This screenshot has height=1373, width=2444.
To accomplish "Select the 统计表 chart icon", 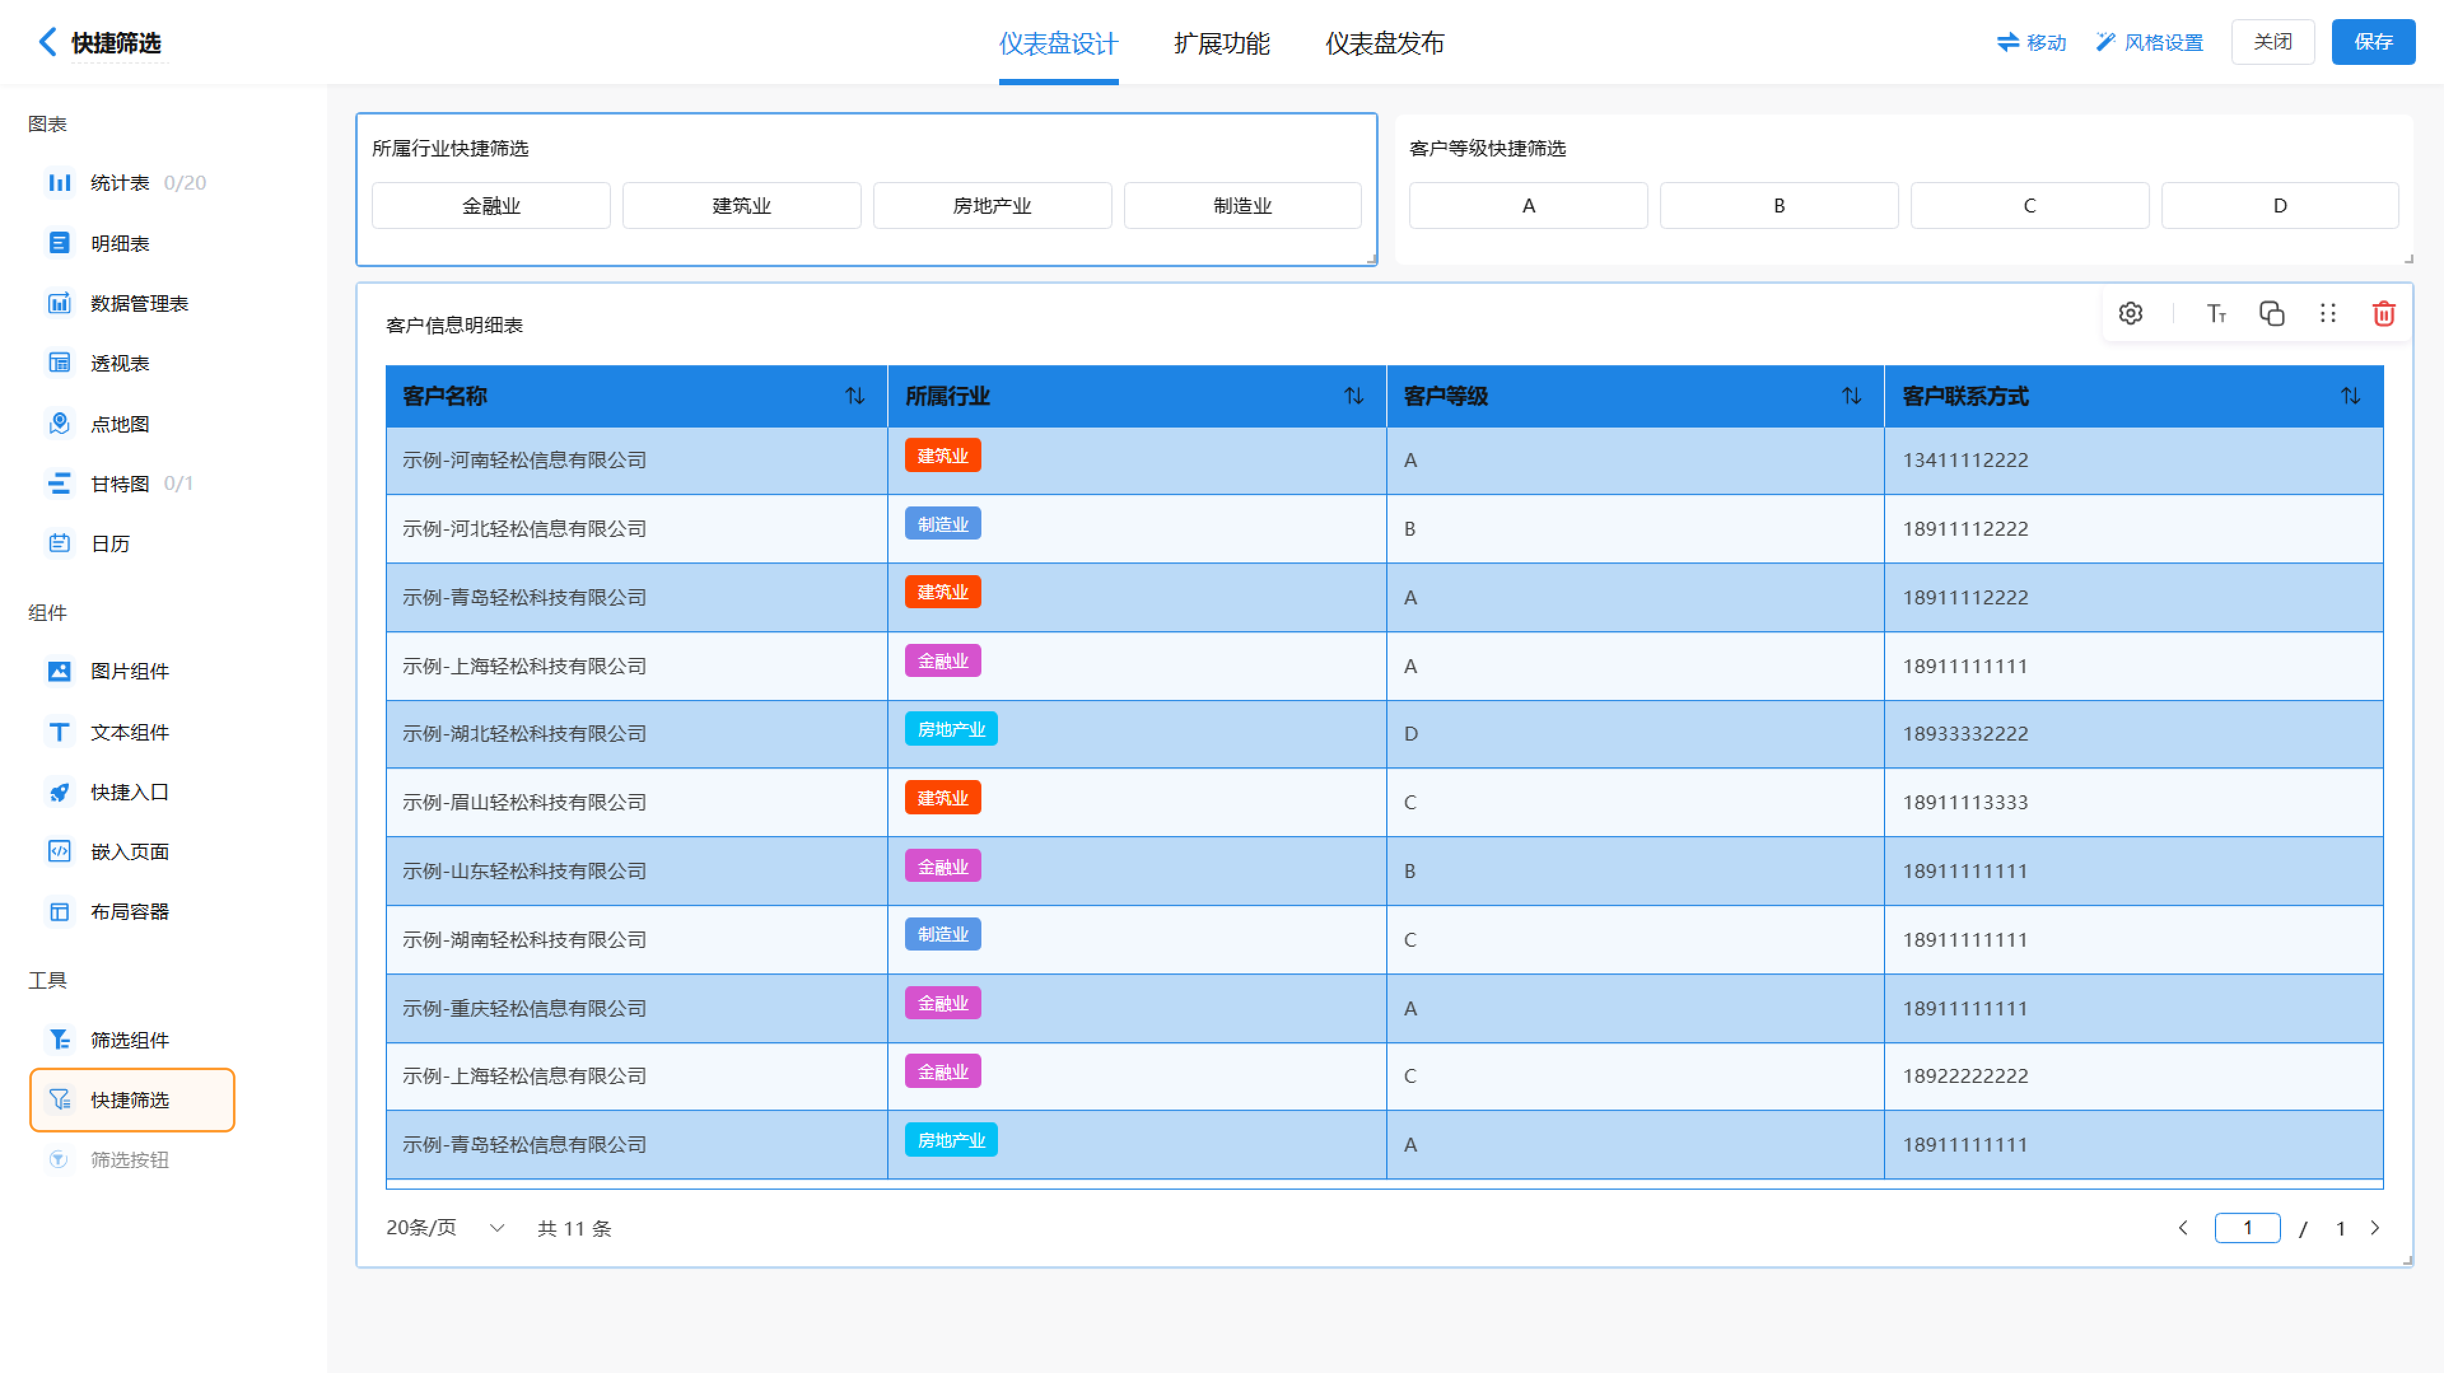I will (59, 182).
